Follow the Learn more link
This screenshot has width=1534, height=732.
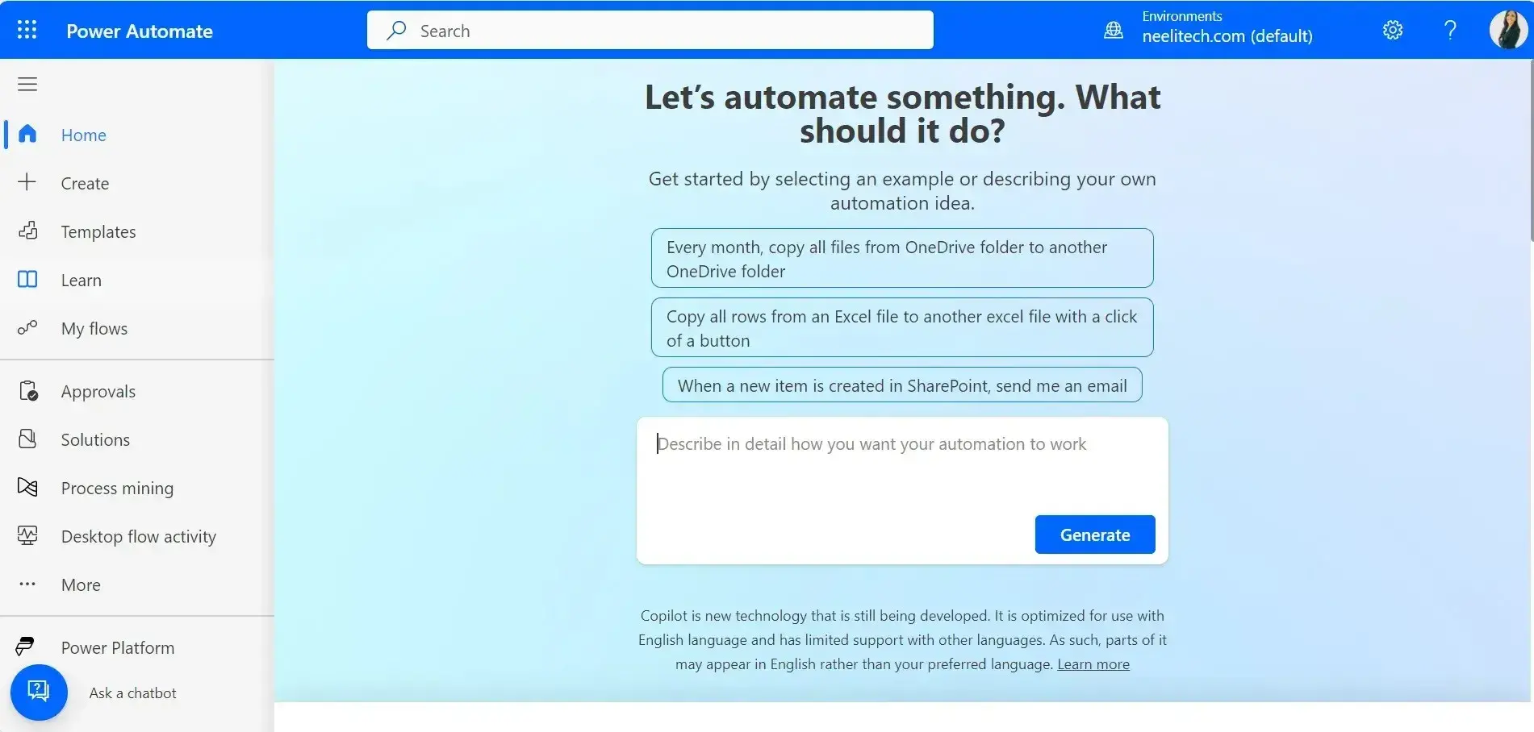pyautogui.click(x=1093, y=664)
